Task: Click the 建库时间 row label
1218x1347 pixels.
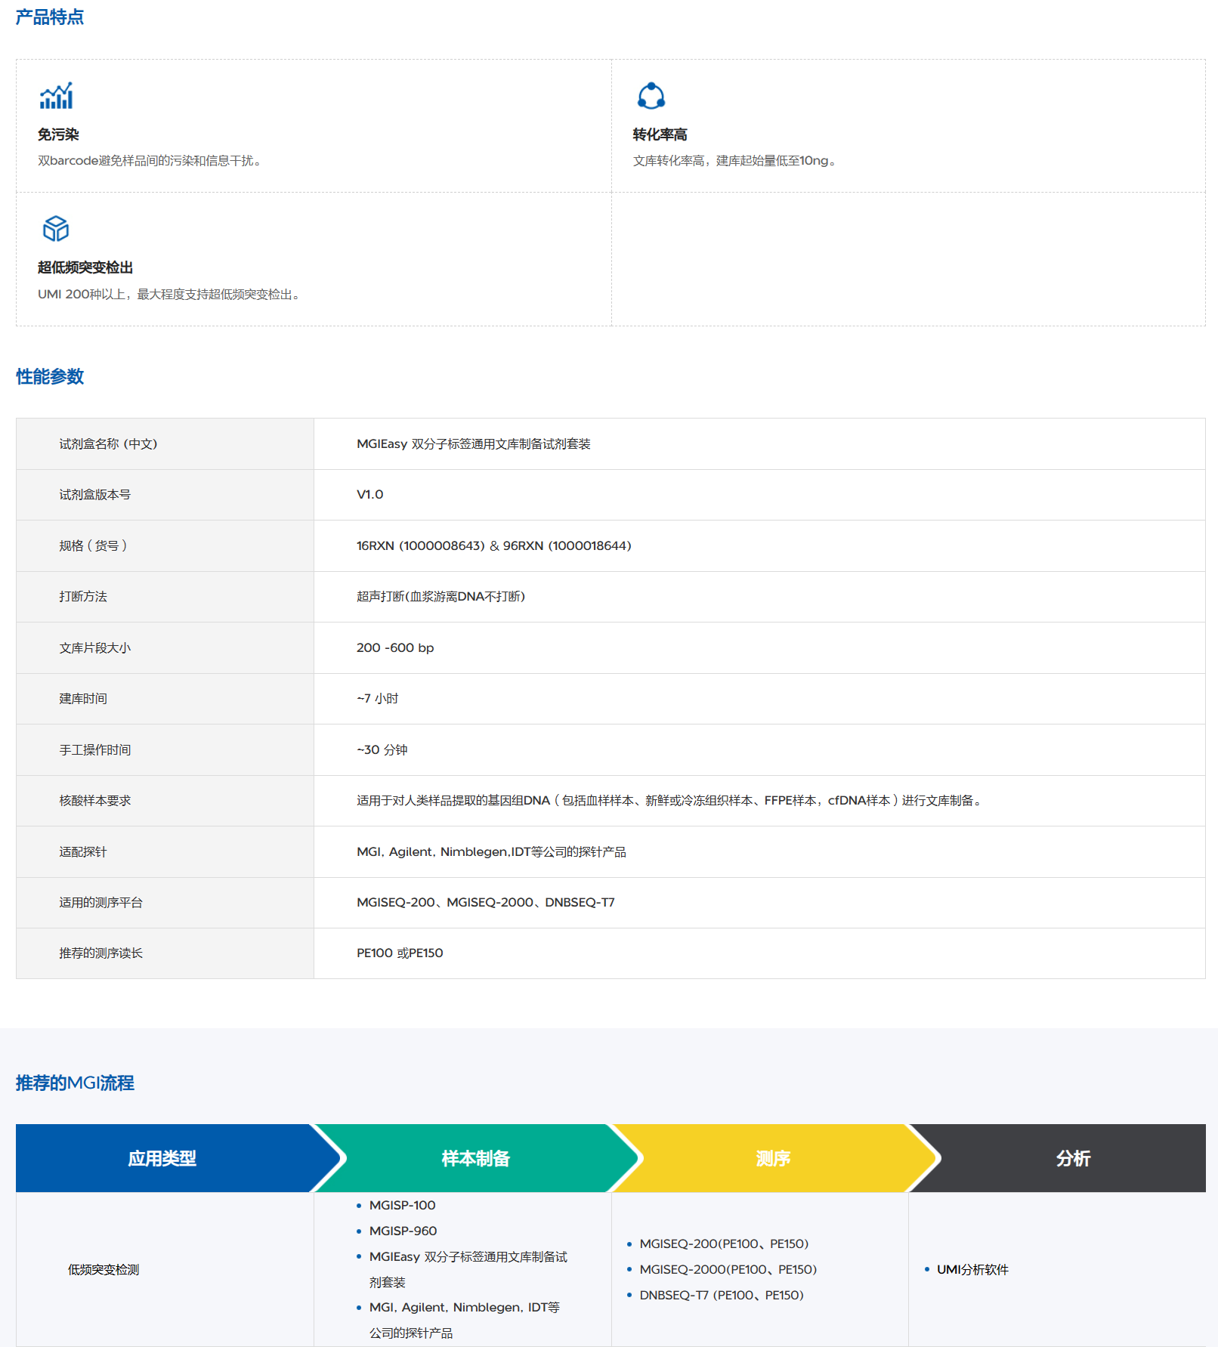Action: [83, 698]
